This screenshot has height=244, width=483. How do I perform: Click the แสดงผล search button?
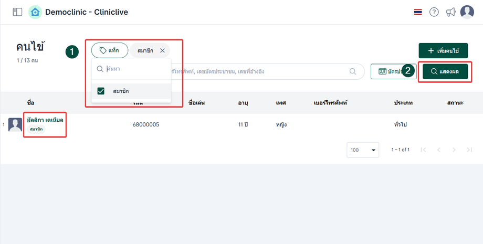point(445,71)
